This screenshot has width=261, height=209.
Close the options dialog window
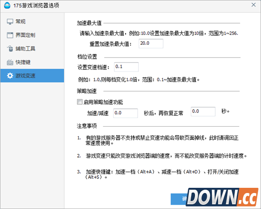click(253, 5)
